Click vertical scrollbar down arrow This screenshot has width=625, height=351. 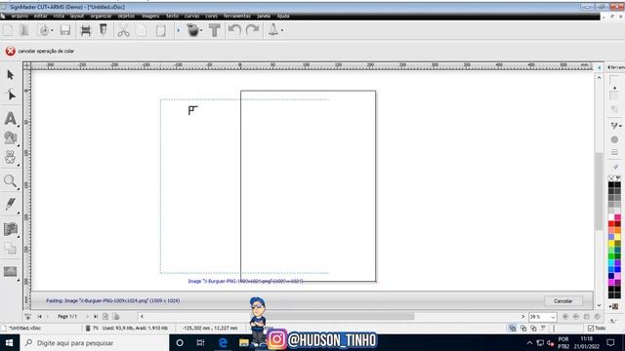click(x=599, y=305)
